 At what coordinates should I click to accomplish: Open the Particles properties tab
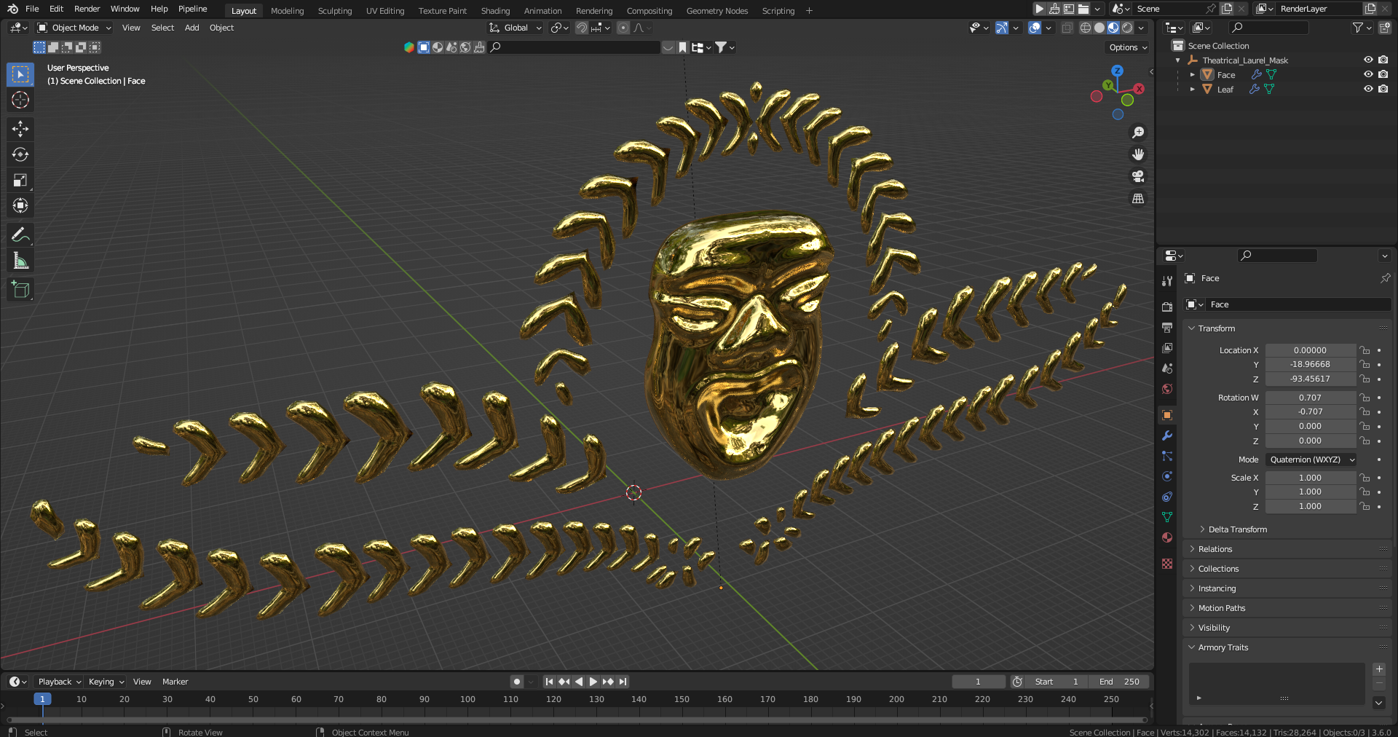[x=1167, y=456]
